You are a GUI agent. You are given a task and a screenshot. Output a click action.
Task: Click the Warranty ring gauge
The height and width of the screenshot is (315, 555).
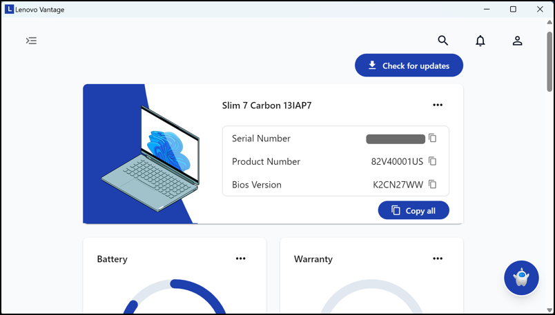pyautogui.click(x=371, y=297)
